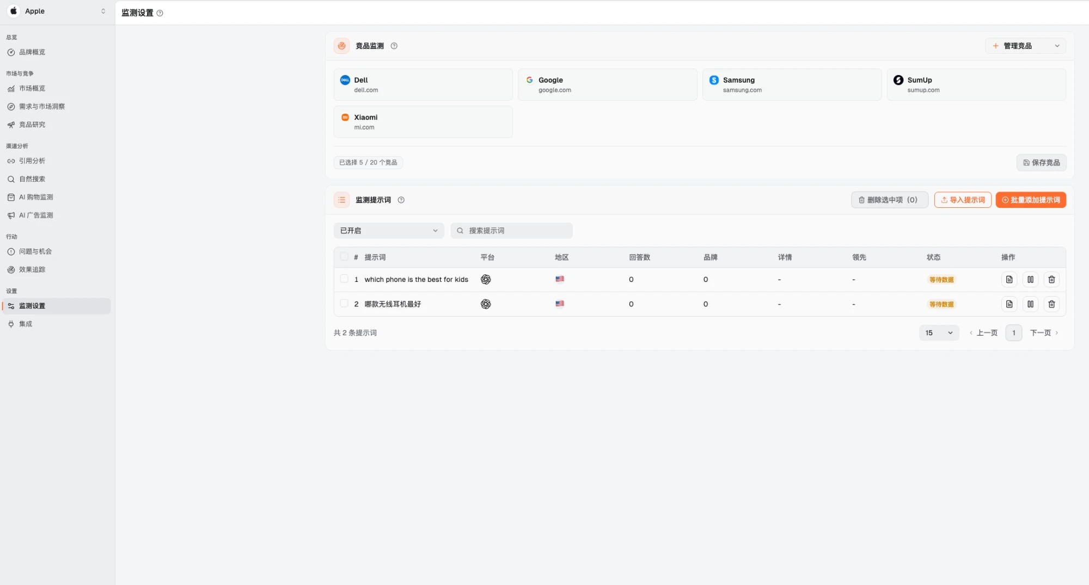
Task: Check the box for 哪款无线耳机最好 row
Action: coord(344,303)
